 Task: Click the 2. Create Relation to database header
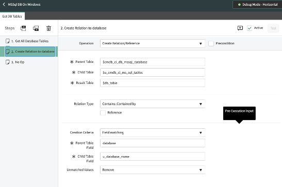click(84, 28)
